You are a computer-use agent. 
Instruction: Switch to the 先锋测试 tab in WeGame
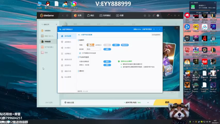point(105,15)
